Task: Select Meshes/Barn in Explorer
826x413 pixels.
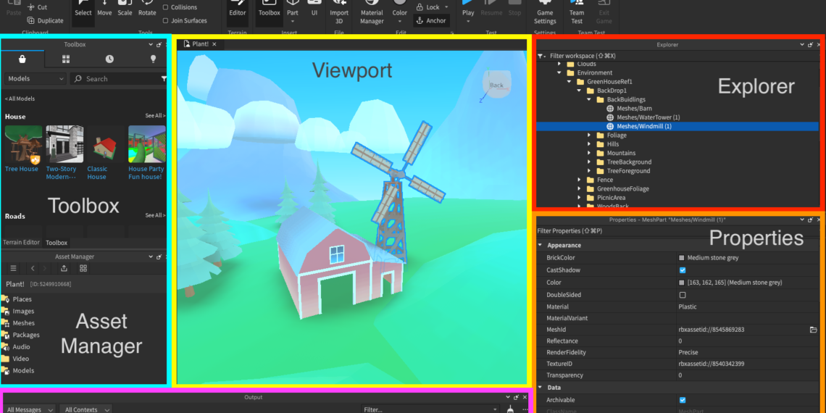Action: point(634,109)
